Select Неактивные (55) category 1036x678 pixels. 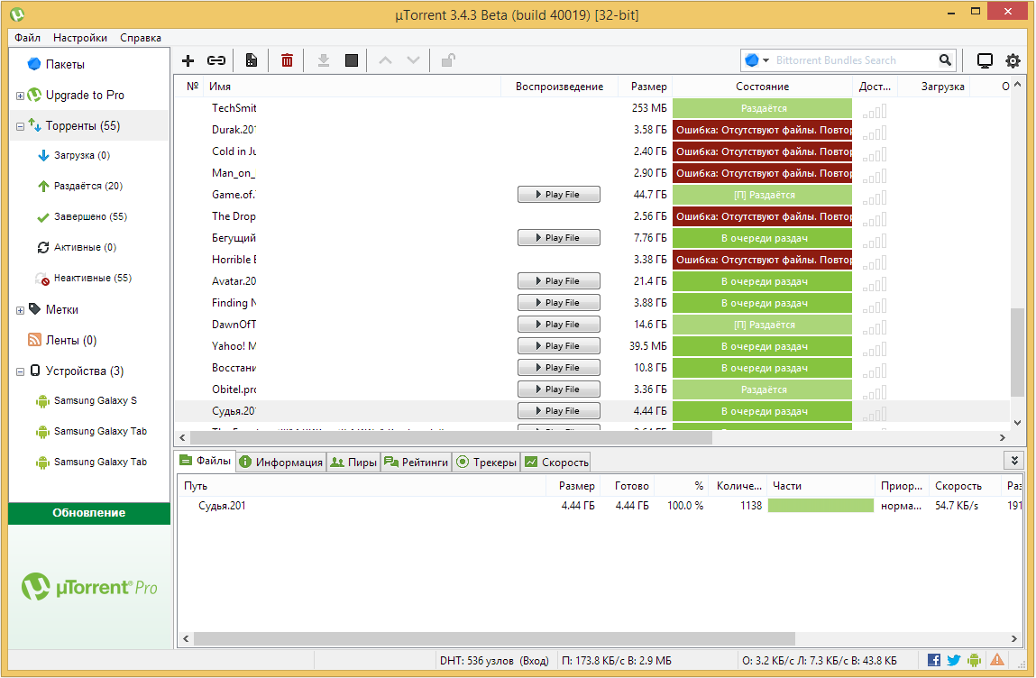(x=93, y=278)
